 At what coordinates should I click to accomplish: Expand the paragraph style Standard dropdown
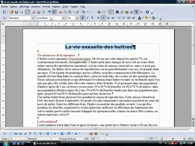[33, 18]
